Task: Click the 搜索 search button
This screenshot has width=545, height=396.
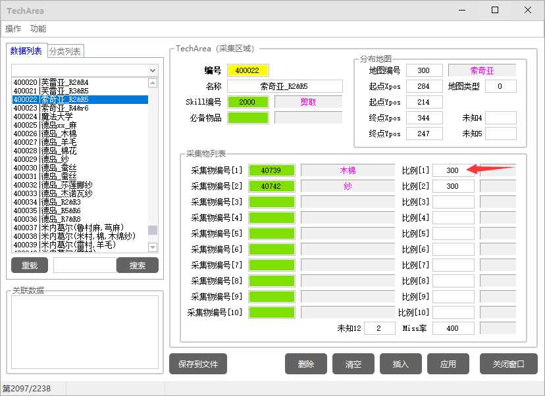Action: [138, 265]
